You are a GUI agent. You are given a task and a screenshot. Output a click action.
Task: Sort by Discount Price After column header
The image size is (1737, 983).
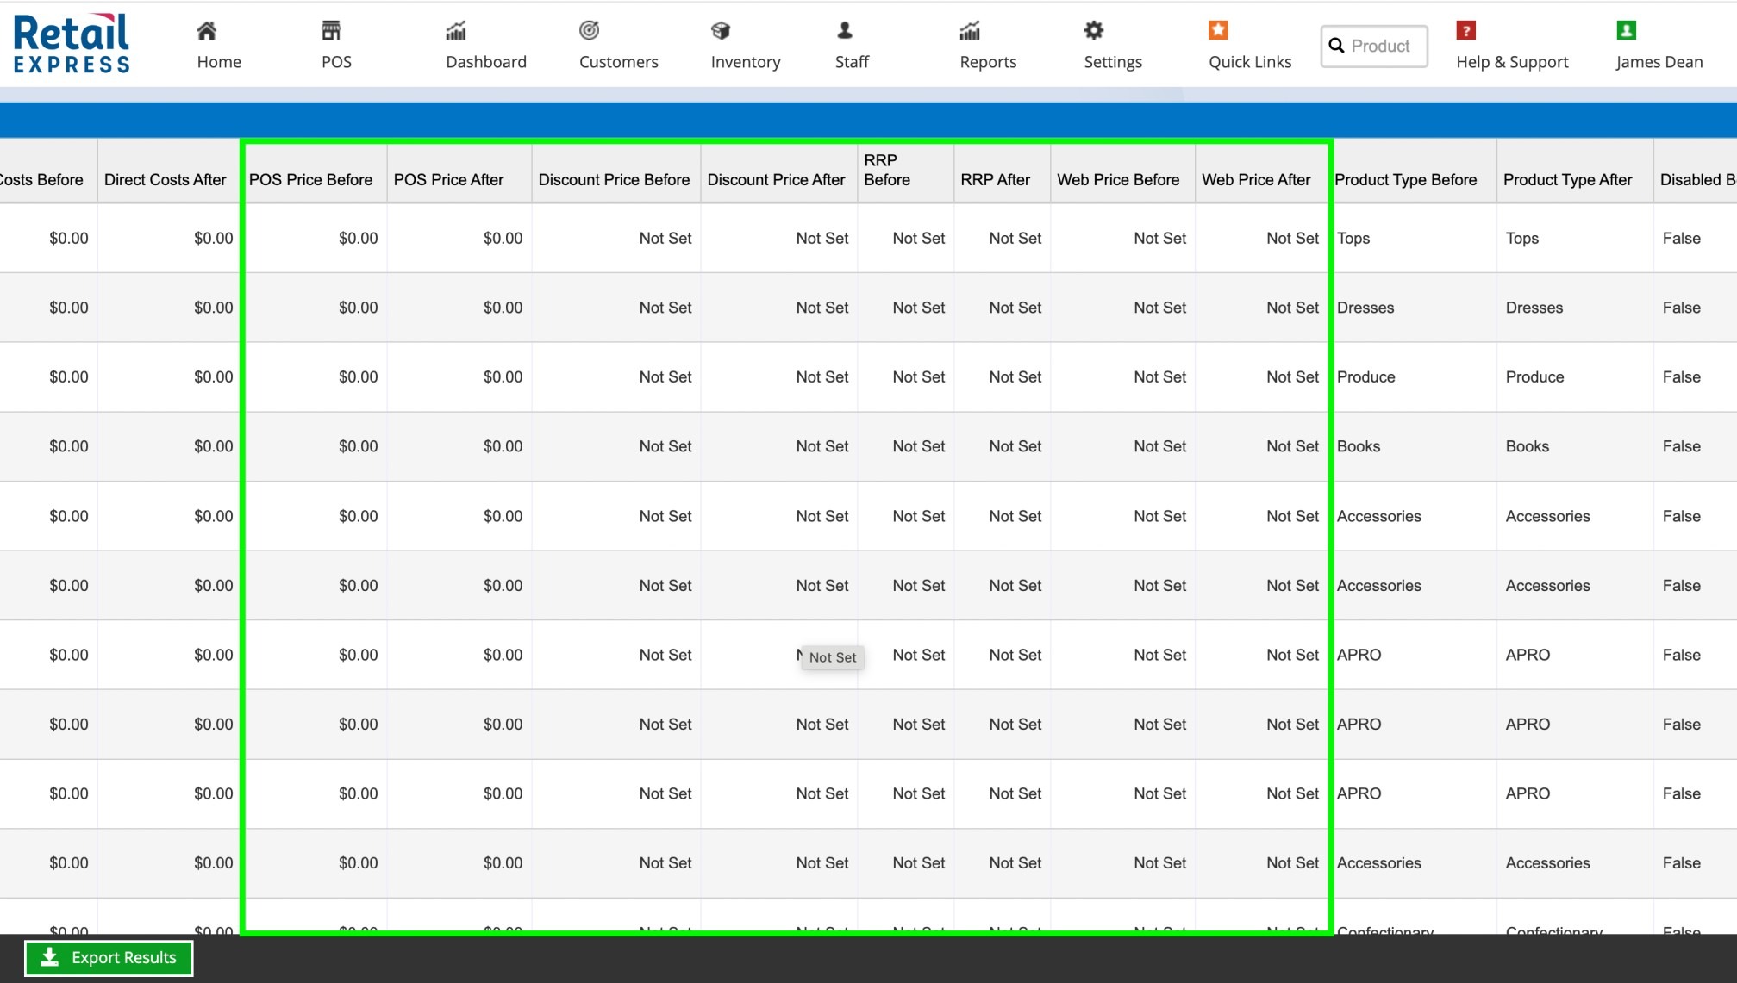pyautogui.click(x=776, y=180)
